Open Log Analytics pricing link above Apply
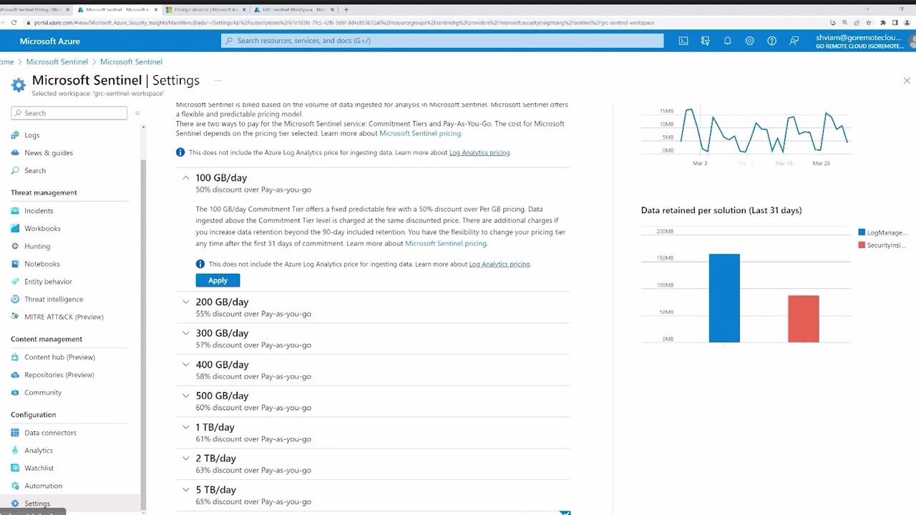916x515 pixels. coord(500,264)
